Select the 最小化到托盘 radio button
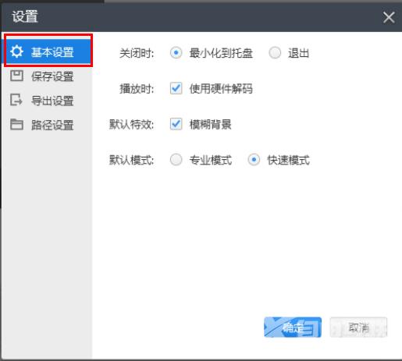Screen dimensions: 402x361 (x=176, y=53)
